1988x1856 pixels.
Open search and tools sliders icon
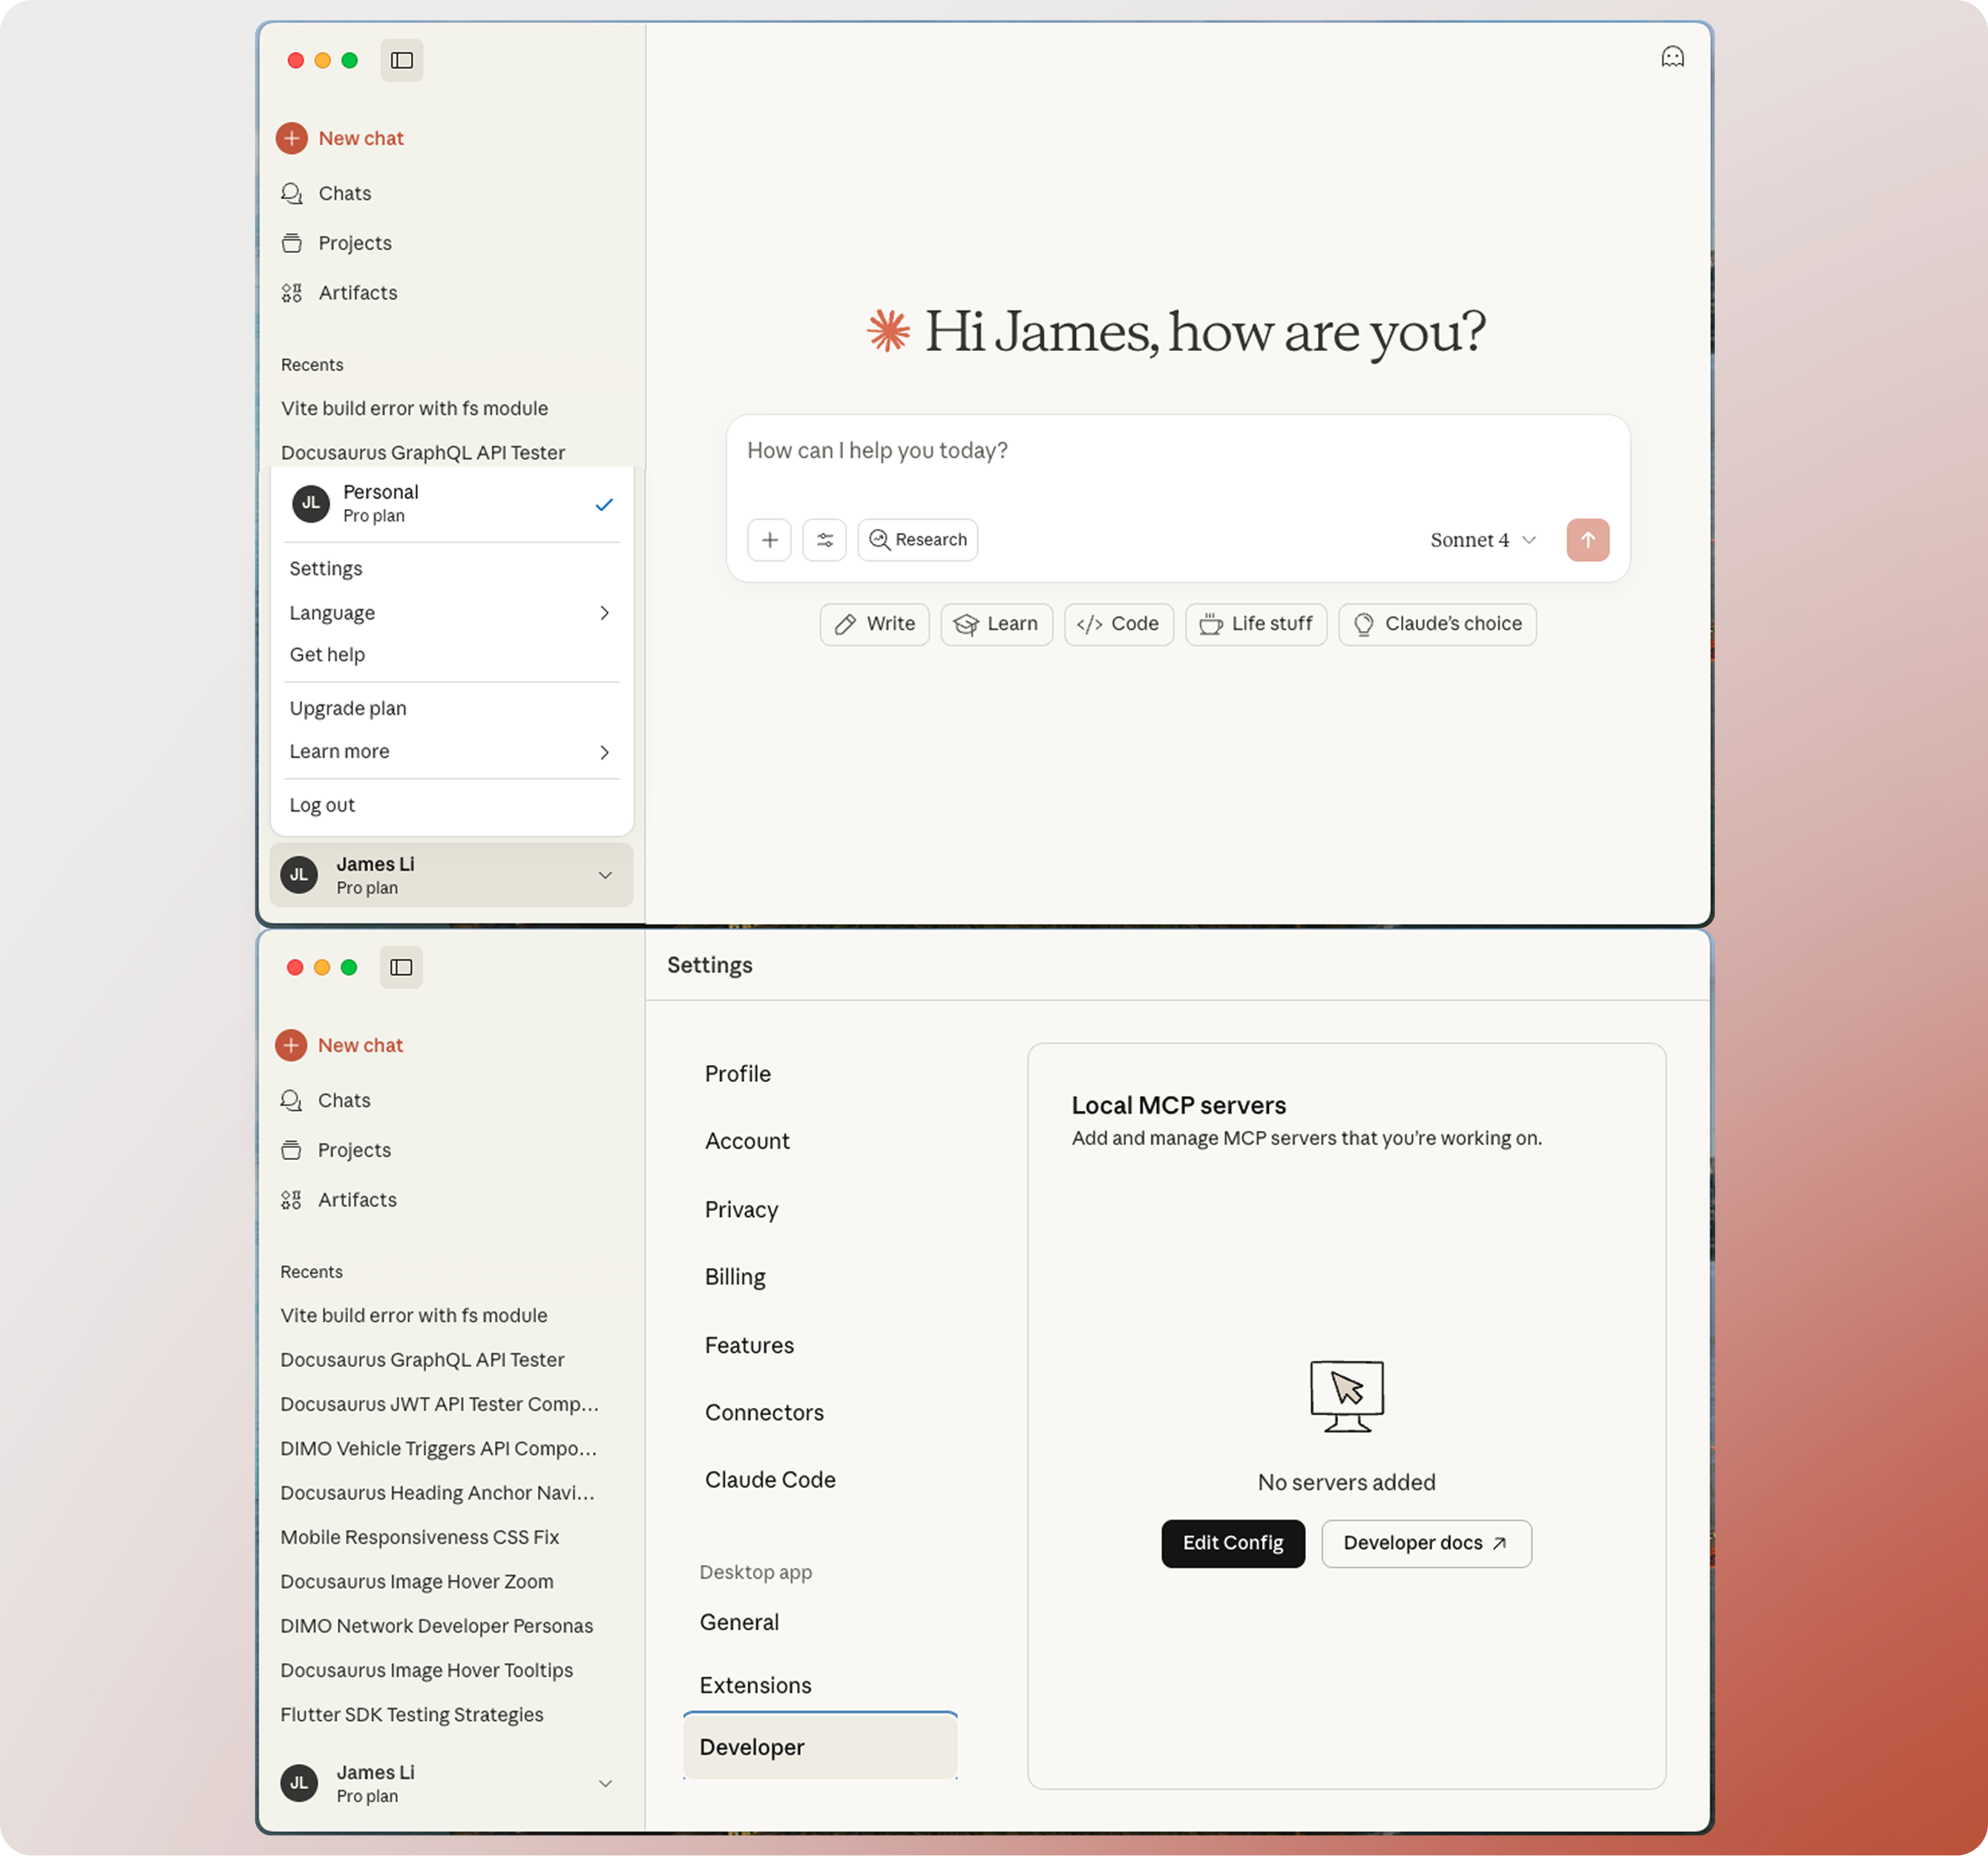tap(825, 540)
